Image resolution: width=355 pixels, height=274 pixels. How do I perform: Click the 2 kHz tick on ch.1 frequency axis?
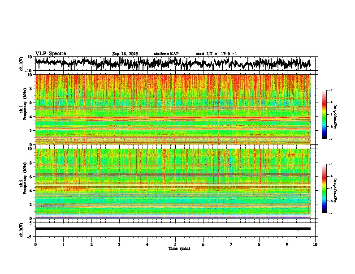[31, 130]
